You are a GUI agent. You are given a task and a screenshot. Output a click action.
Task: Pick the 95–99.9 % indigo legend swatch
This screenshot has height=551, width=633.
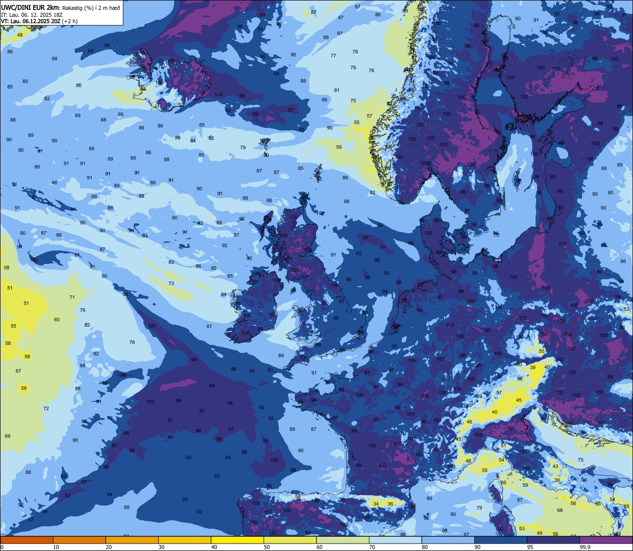pyautogui.click(x=553, y=540)
